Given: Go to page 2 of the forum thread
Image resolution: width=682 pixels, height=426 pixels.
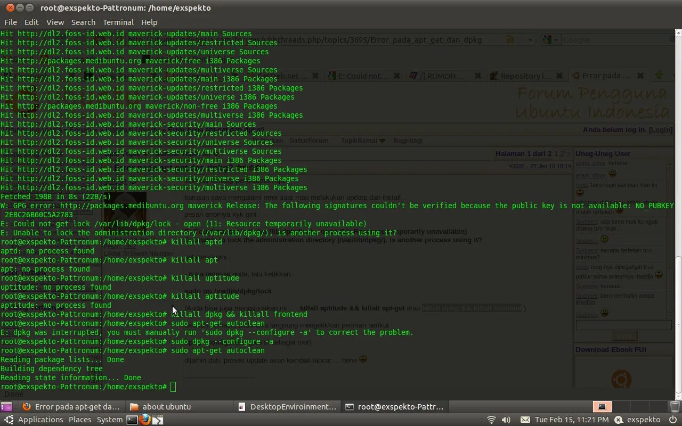Looking at the screenshot, I should pos(562,153).
